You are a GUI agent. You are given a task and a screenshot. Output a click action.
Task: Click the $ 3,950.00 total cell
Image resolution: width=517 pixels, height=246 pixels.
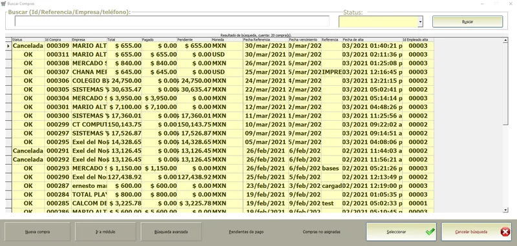124,98
